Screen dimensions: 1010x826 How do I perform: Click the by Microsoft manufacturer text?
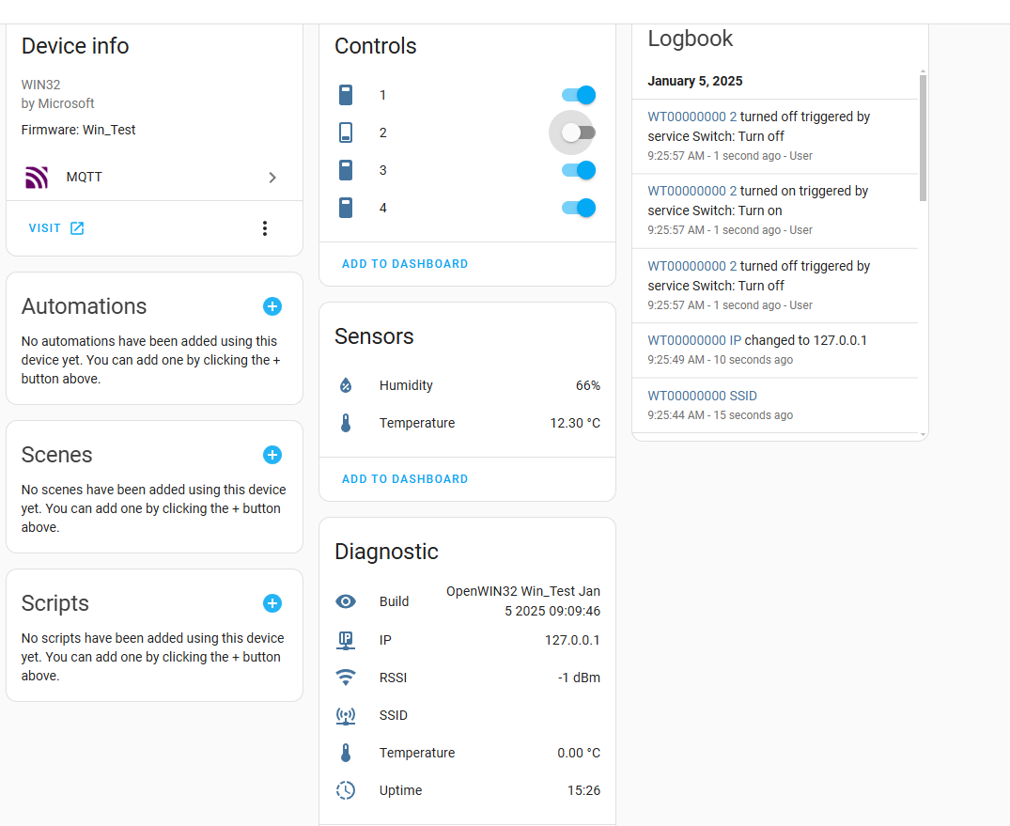click(58, 103)
